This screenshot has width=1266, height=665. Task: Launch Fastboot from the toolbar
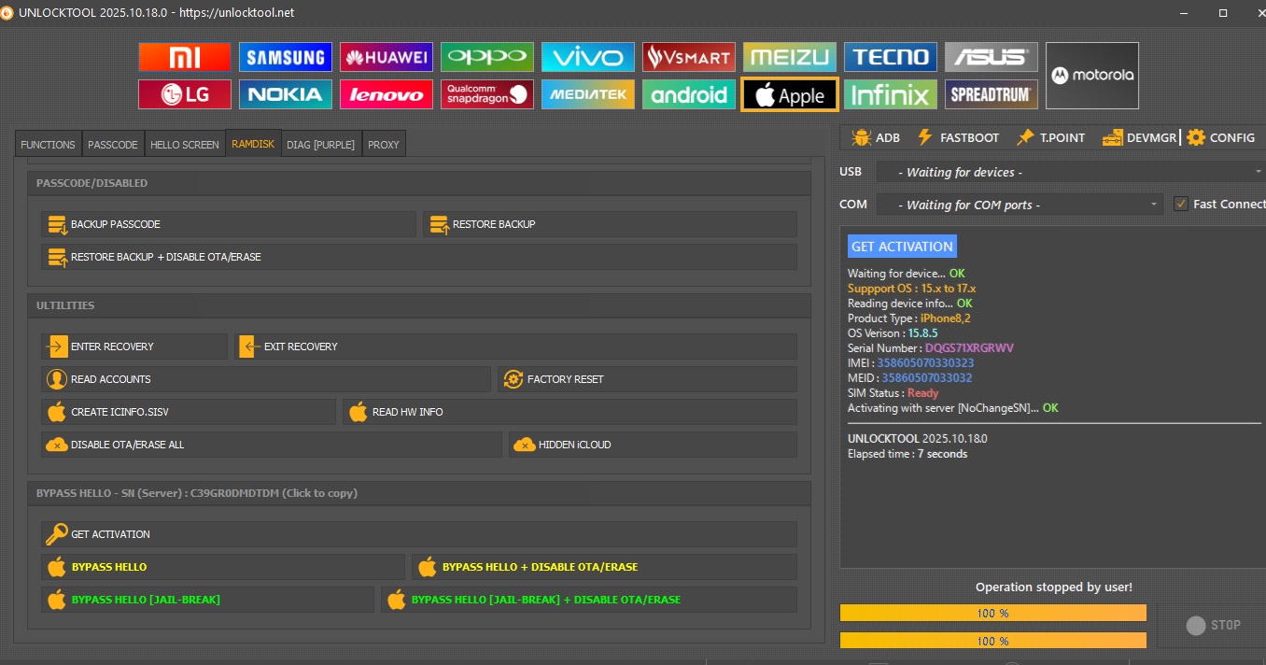click(x=958, y=137)
